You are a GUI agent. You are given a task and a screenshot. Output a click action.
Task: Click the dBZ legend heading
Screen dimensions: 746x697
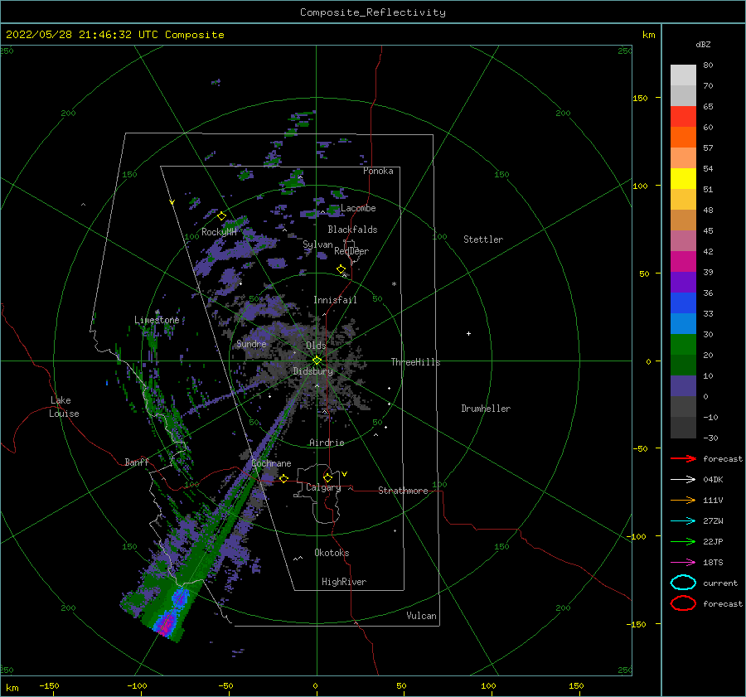click(703, 44)
